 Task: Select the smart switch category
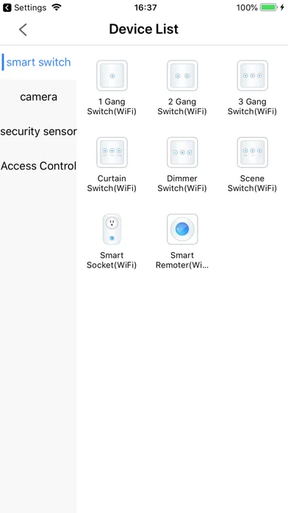tap(38, 62)
